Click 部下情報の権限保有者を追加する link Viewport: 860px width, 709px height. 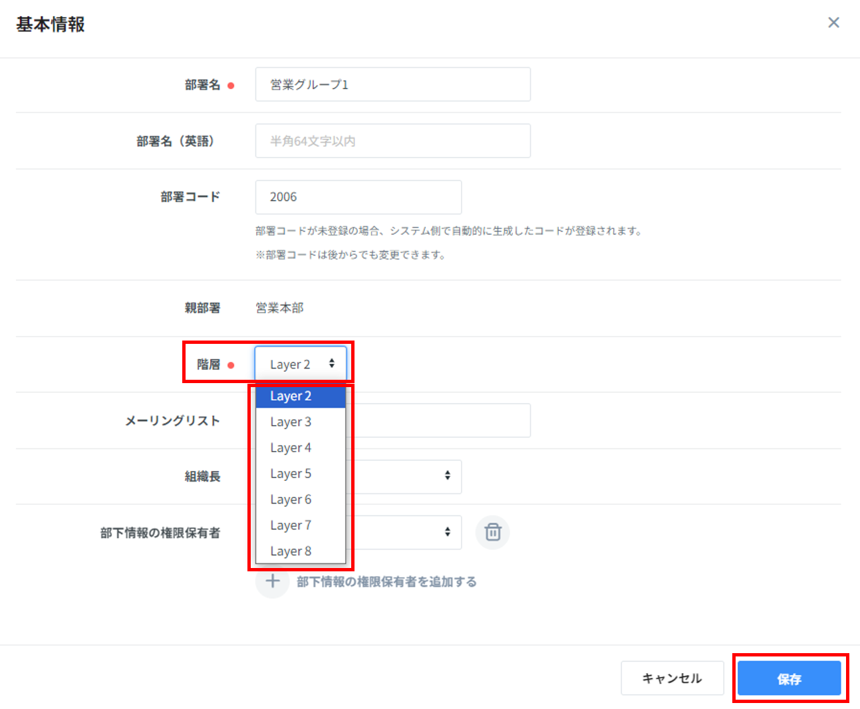[x=386, y=582]
